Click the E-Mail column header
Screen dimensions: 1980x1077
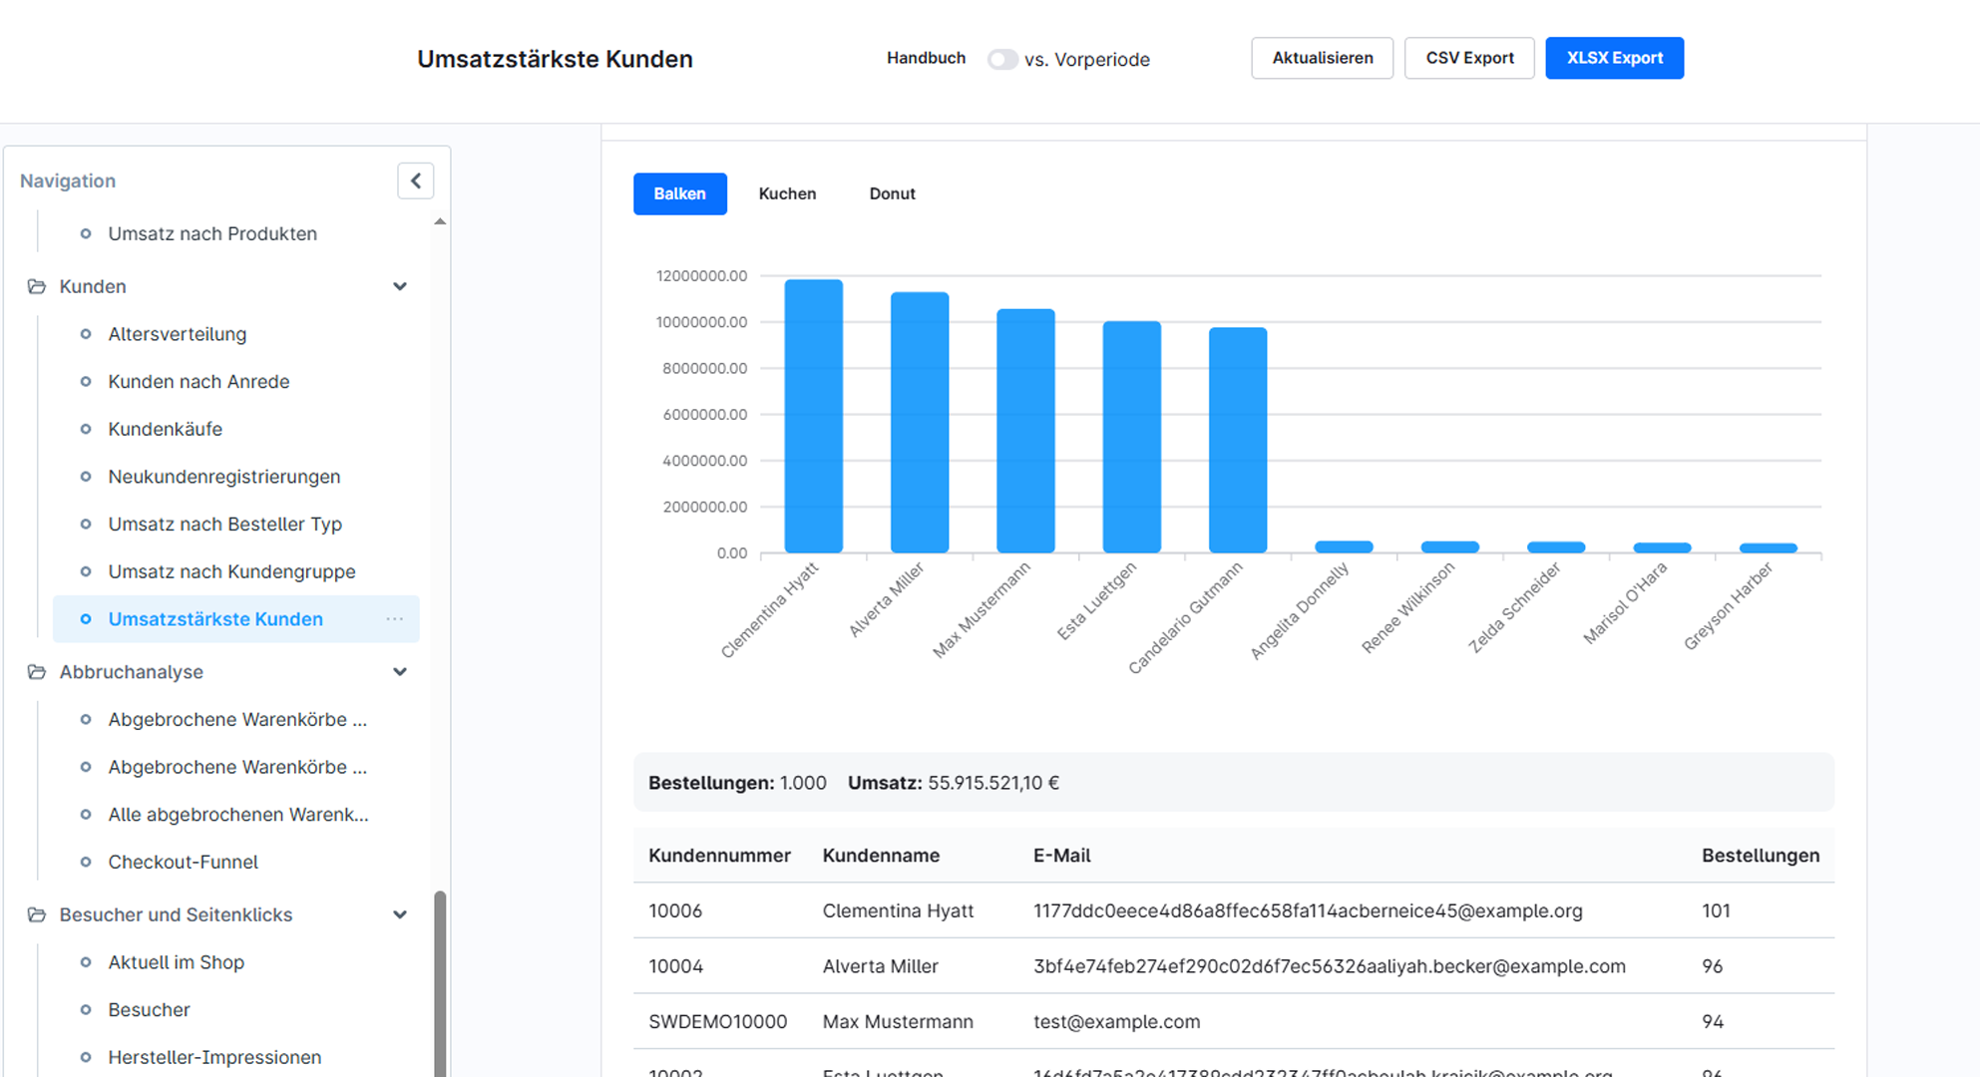click(x=1061, y=856)
